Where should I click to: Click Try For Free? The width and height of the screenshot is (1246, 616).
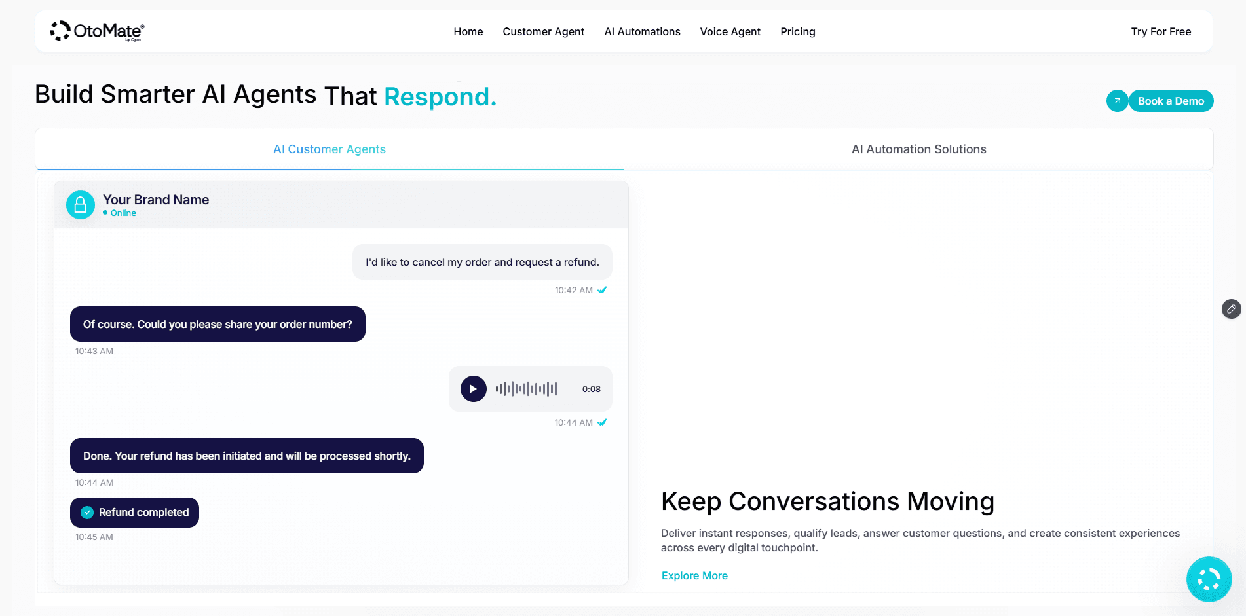[1161, 31]
